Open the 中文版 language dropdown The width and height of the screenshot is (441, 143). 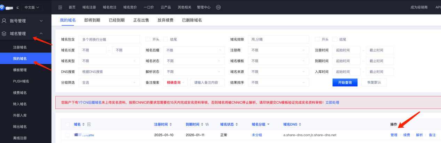32,7
